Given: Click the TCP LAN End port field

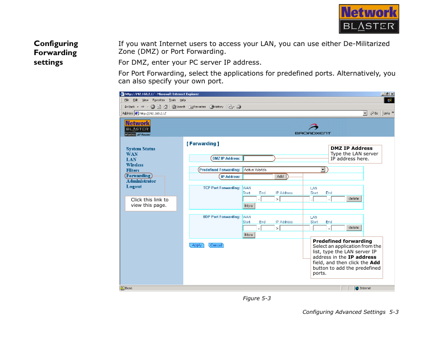Looking at the screenshot, I should 338,199.
